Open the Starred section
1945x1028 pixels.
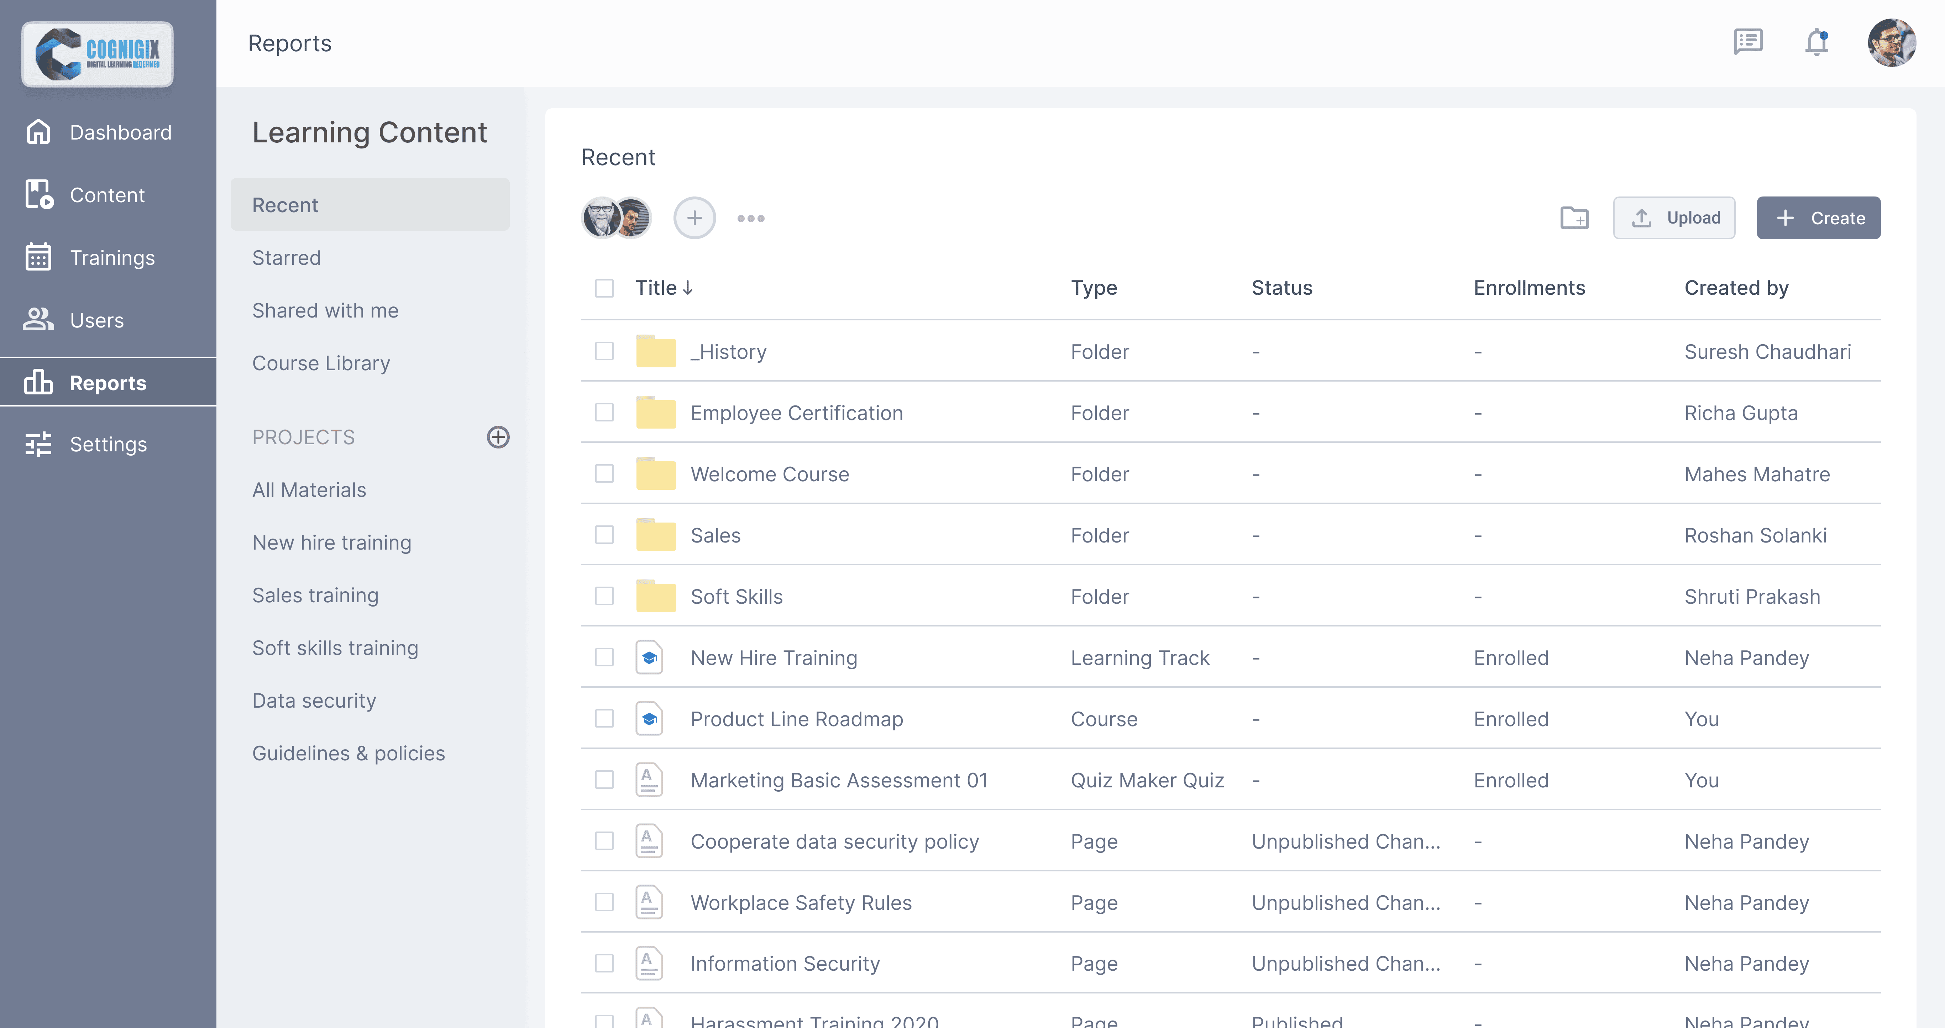point(286,257)
